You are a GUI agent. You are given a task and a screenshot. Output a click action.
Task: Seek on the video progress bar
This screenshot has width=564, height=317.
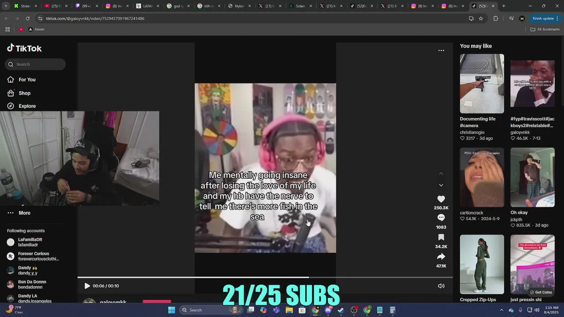tap(265, 277)
